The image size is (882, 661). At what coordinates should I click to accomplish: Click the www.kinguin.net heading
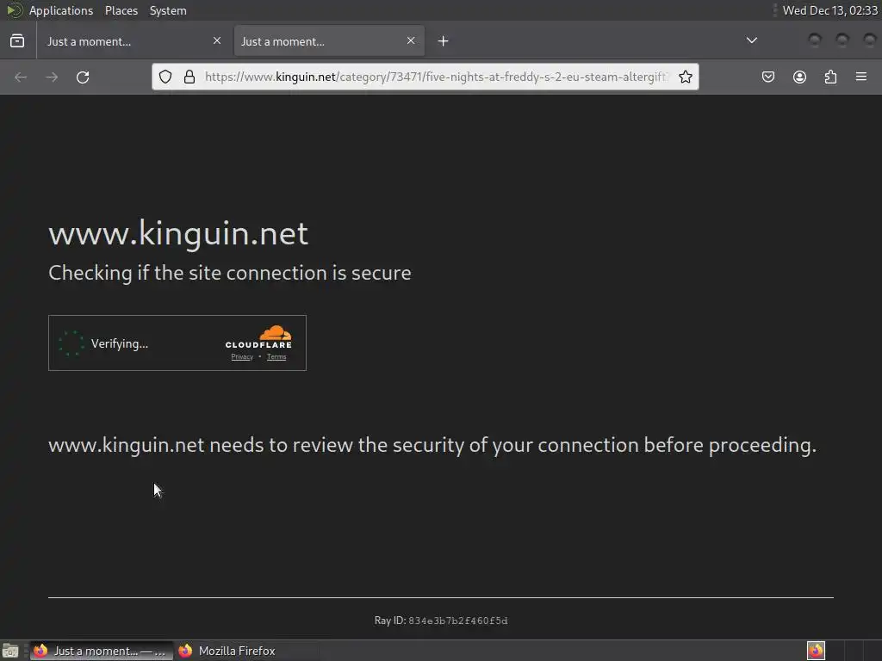(178, 233)
